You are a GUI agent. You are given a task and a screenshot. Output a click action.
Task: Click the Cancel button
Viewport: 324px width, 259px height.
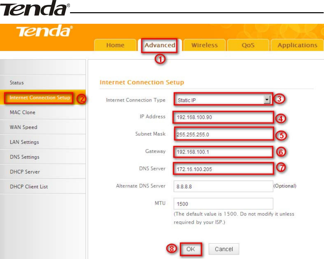point(224,249)
